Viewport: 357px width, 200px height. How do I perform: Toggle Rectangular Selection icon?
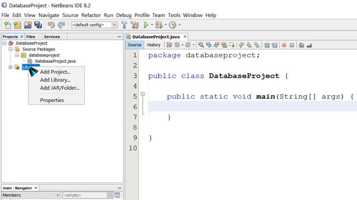(x=232, y=45)
